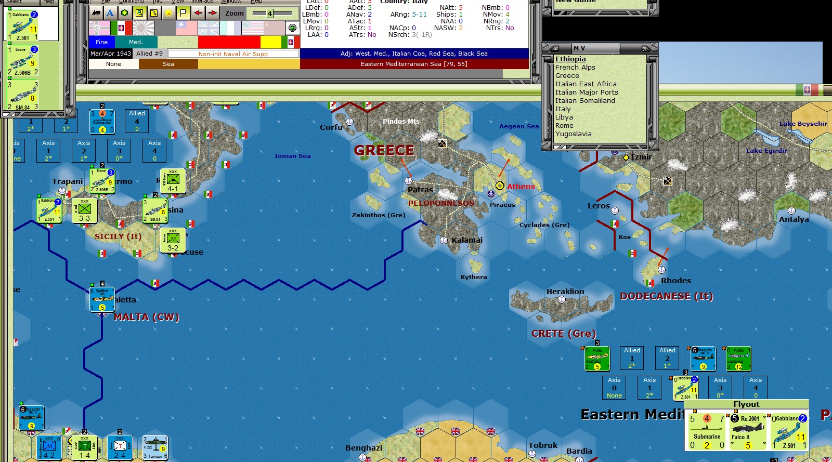Click the Submarine counter in the Flyout panel

pos(707,431)
